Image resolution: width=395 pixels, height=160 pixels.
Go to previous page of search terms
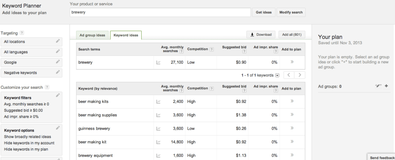point(289,75)
